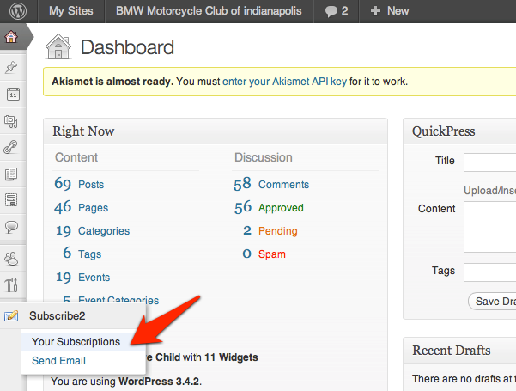Click the large Dashboard house icon

coord(58,46)
